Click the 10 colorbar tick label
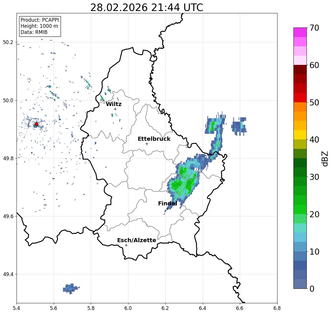332x314 pixels. [x=314, y=251]
